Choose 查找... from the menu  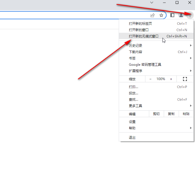156,100
